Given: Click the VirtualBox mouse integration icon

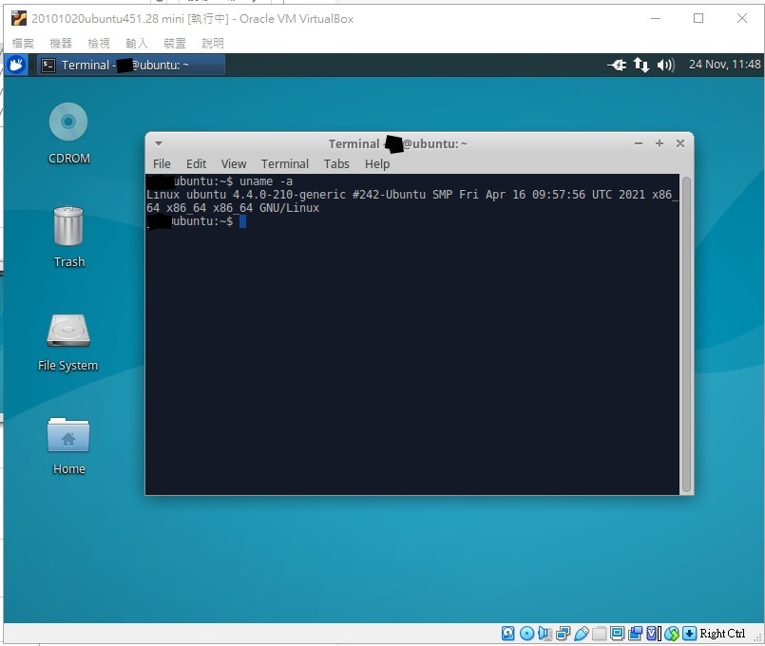Looking at the screenshot, I should (672, 634).
